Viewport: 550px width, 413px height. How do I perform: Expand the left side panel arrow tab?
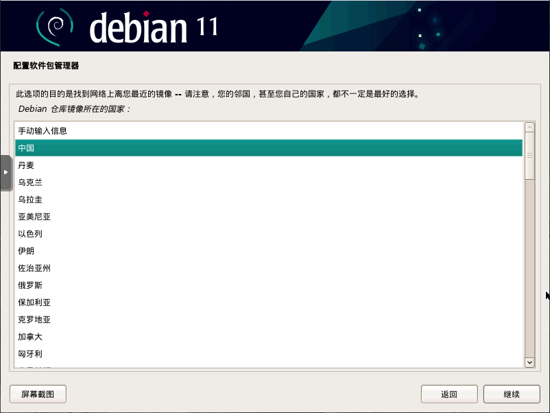coord(6,172)
